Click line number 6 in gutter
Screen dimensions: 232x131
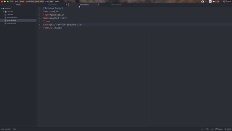tap(40, 25)
